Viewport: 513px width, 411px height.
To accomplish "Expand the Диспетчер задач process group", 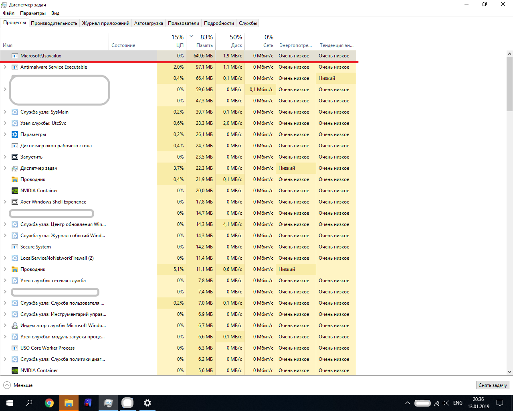I will [5, 168].
